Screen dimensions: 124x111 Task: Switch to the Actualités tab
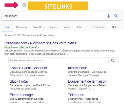pos(38,27)
